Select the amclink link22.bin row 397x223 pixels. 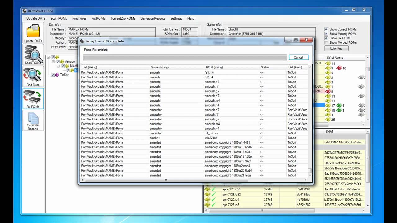tap(194, 138)
